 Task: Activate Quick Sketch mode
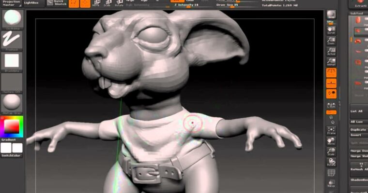(x=57, y=3)
